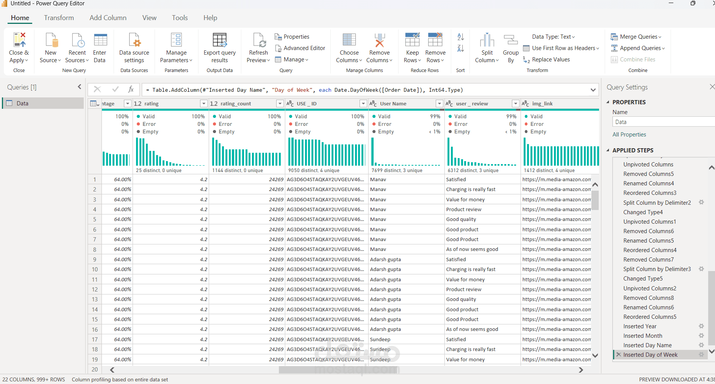Open the Advanced Editor
Viewport: 715px width, 384px height.
pos(300,48)
